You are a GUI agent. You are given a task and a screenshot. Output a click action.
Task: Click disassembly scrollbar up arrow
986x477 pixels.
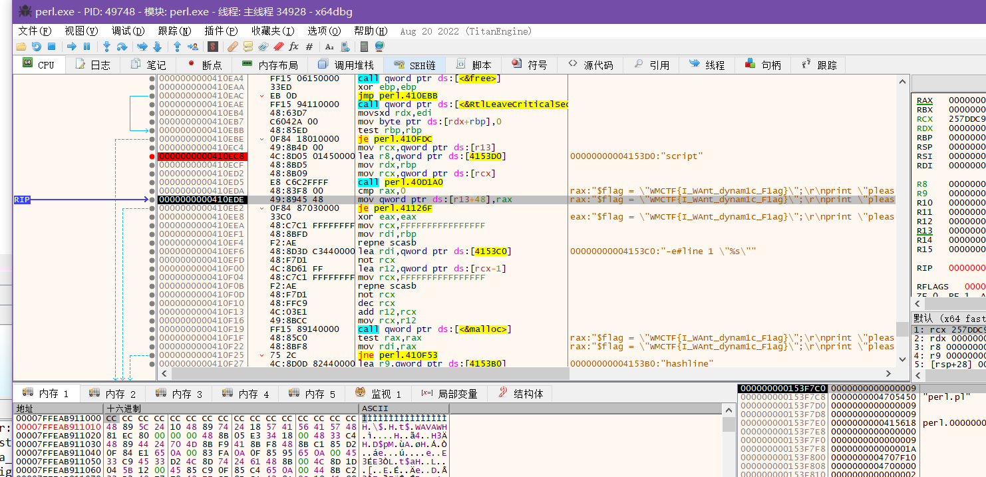903,81
